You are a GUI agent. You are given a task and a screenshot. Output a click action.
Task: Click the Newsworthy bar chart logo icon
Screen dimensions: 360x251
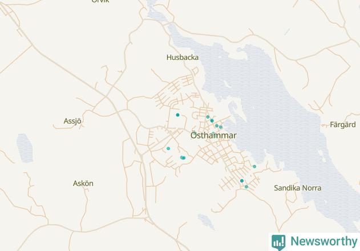pos(278,242)
